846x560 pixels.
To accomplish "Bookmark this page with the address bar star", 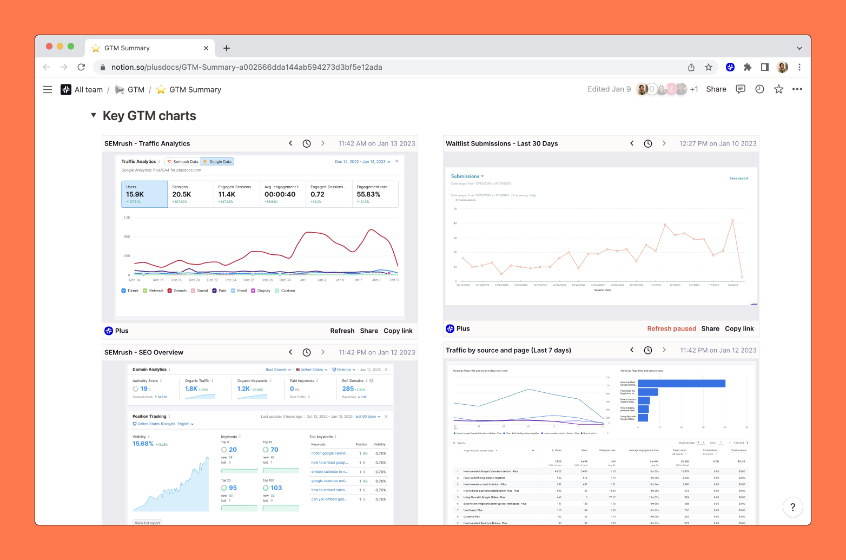I will coord(709,67).
